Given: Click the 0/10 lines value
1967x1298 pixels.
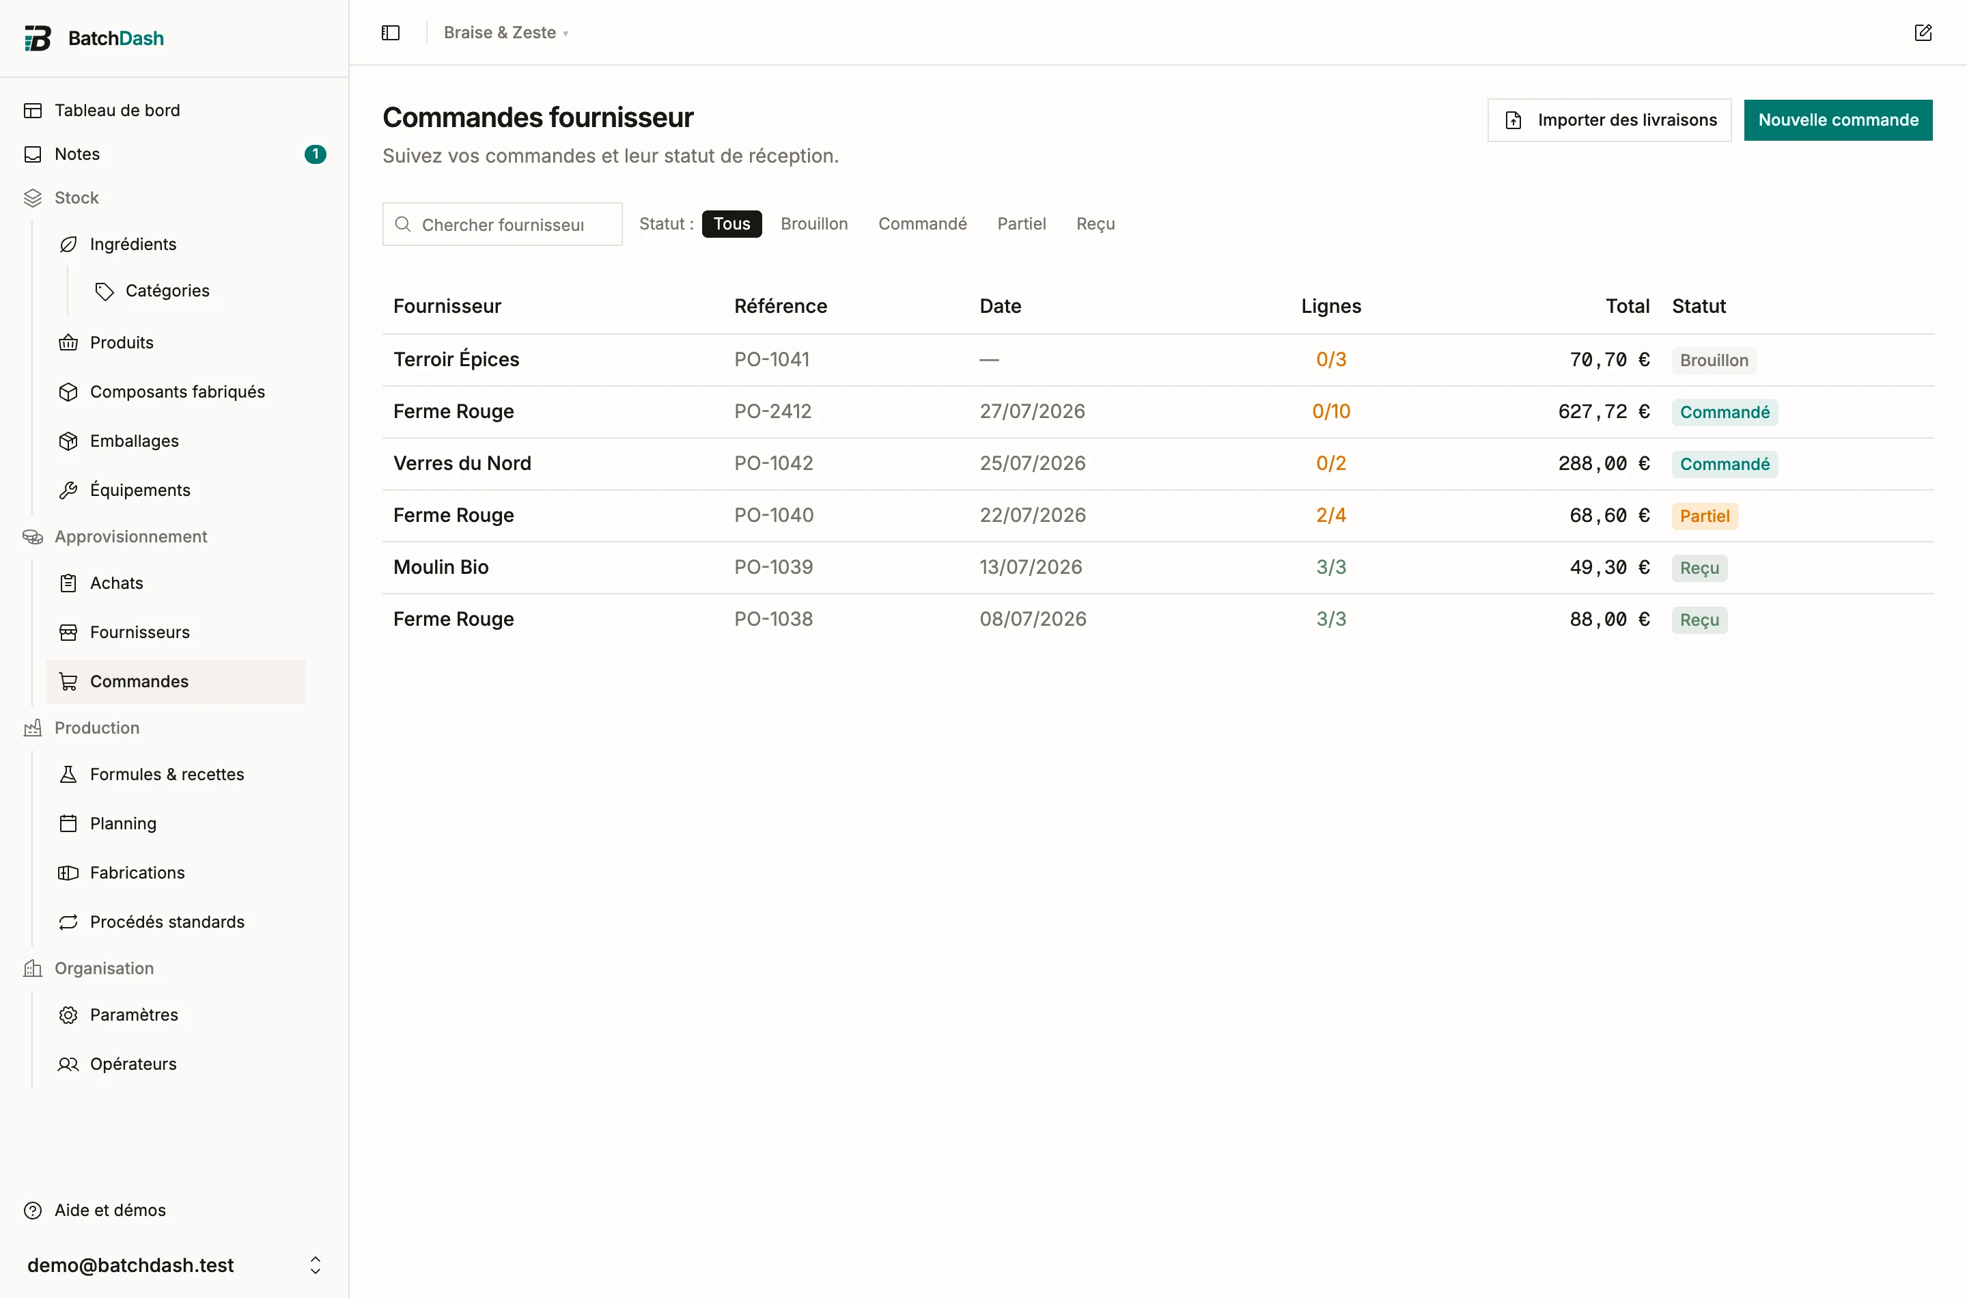Looking at the screenshot, I should point(1330,411).
